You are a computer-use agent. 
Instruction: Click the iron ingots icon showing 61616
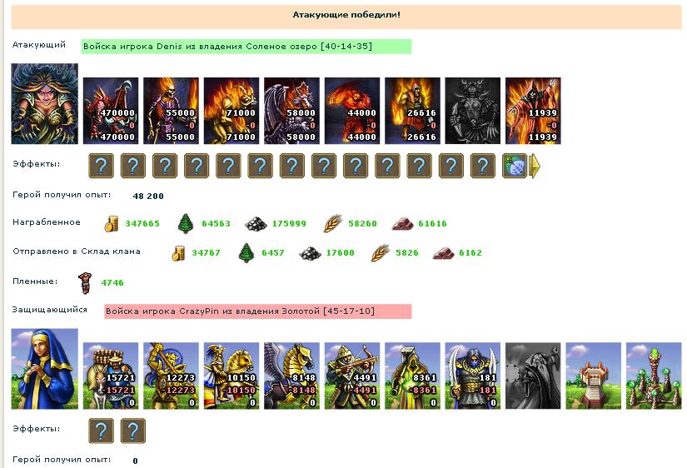pos(403,224)
